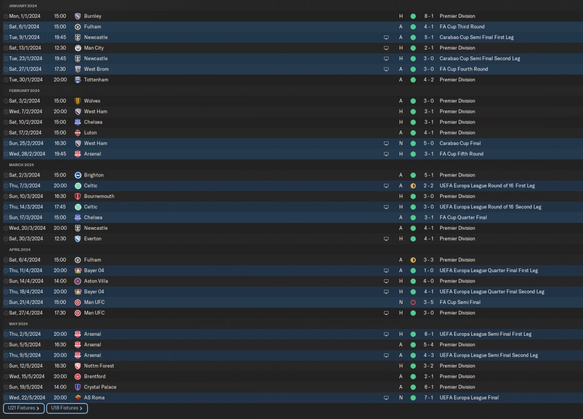
Task: Click the Nottm Forest team name
Action: 99,366
